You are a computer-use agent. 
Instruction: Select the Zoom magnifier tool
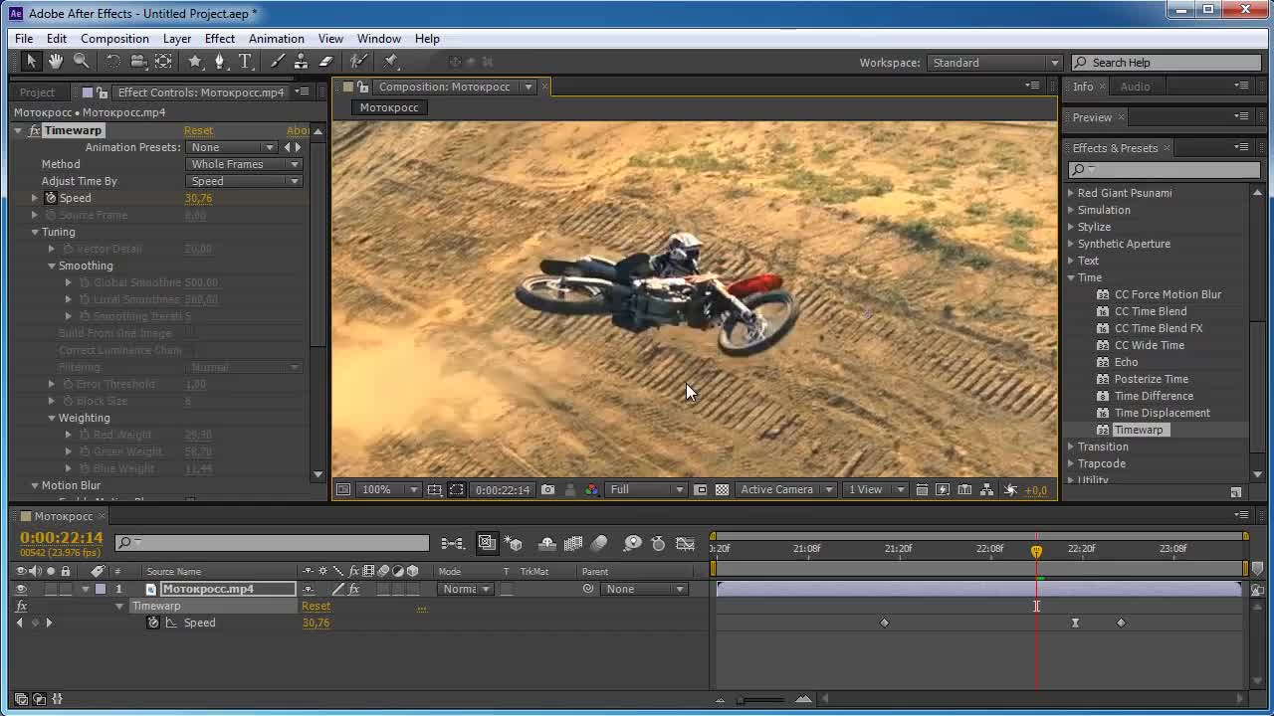click(x=81, y=62)
